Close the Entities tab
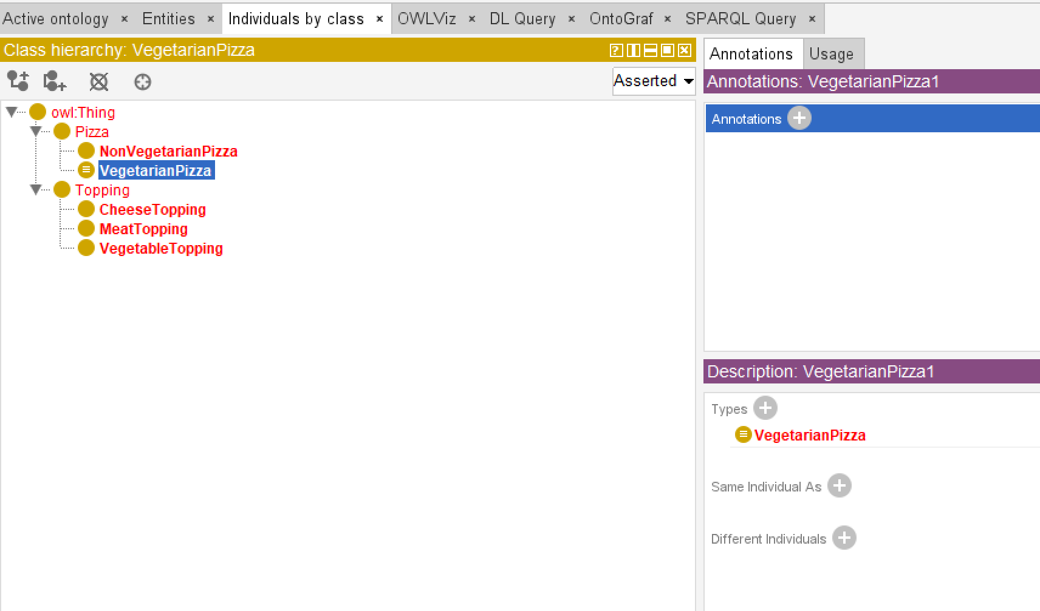1040x611 pixels. pos(211,19)
